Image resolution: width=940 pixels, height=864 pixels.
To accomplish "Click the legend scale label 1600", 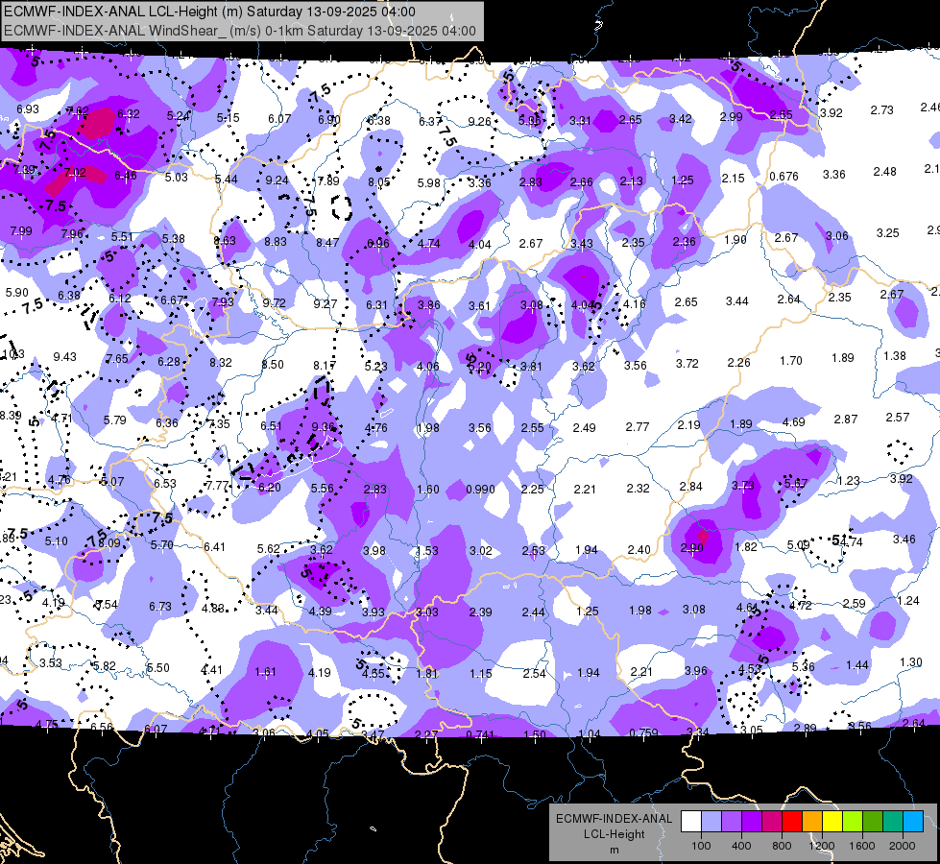I will pos(862,846).
